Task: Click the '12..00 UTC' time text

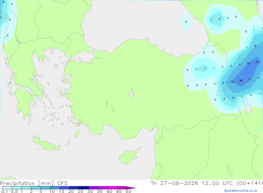Action: point(218,183)
